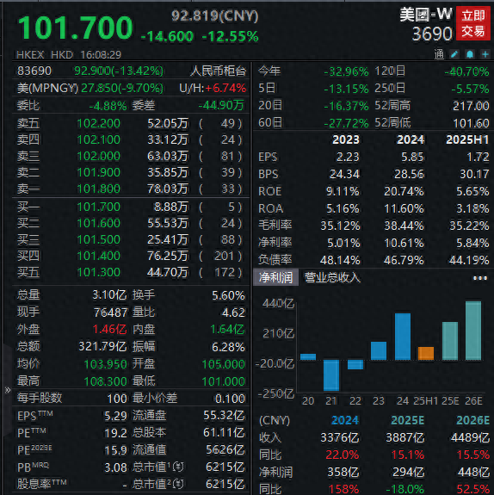494x495 pixels.
Task: Switch to the 营业总收入 chart tab
Action: click(x=332, y=277)
